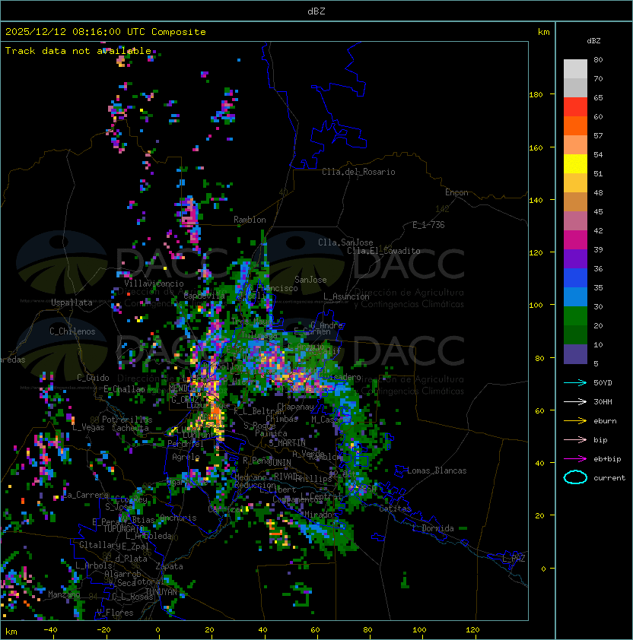The image size is (633, 640).
Task: Click the 'Uspallata' map label
Action: [72, 303]
